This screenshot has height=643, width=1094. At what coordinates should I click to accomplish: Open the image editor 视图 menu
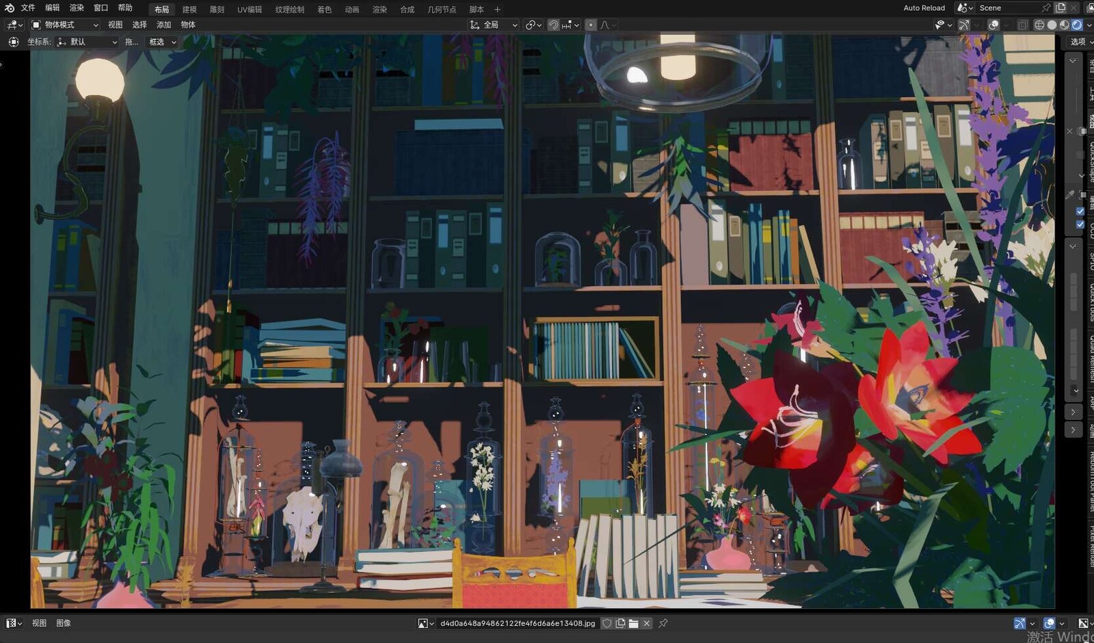pyautogui.click(x=40, y=623)
